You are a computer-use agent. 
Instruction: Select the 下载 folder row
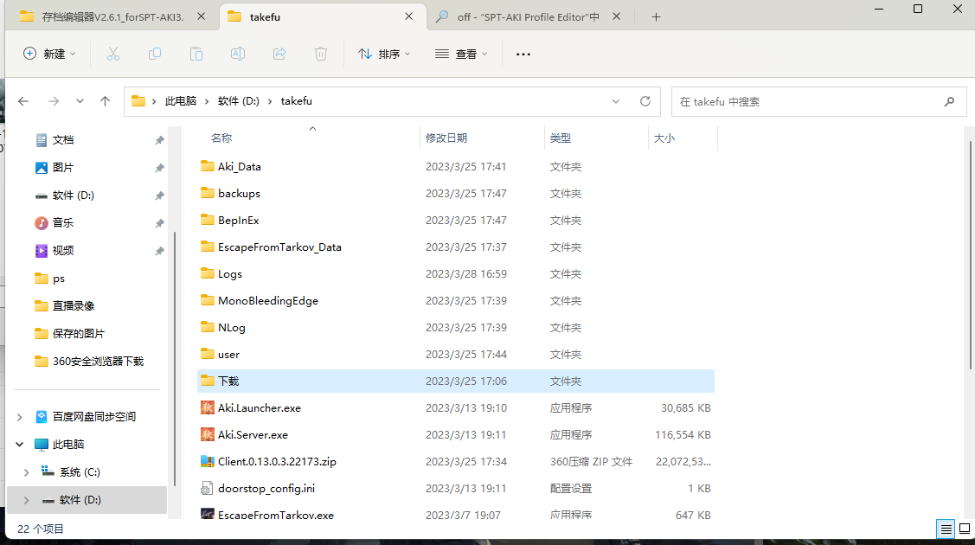pos(456,381)
